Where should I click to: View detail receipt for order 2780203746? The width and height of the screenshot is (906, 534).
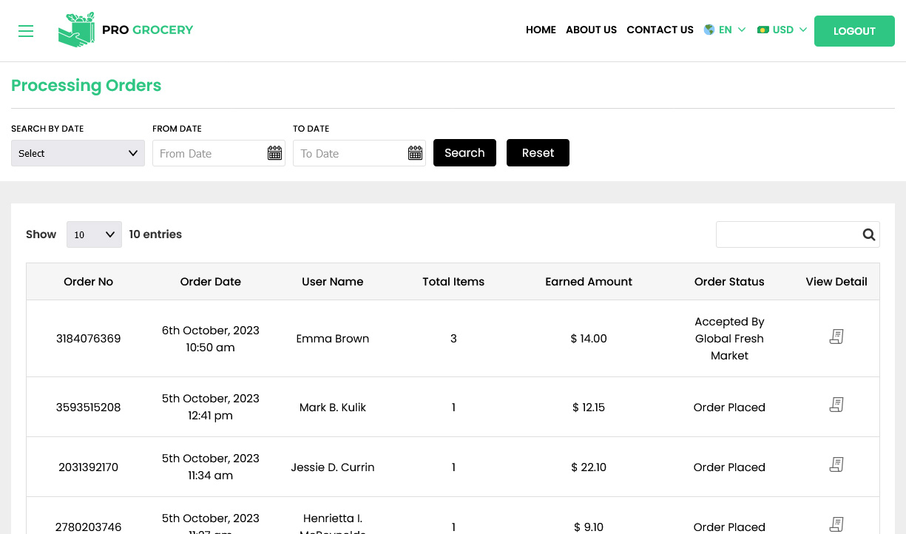(x=836, y=524)
